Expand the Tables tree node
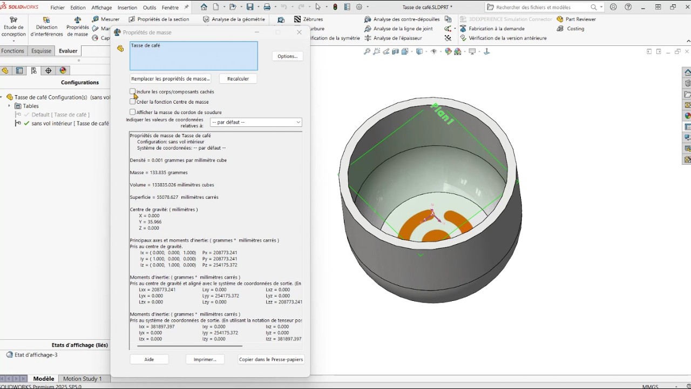This screenshot has height=389, width=691. click(x=9, y=106)
